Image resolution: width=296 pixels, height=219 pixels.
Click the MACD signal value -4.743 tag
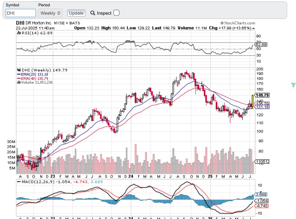pos(262,206)
